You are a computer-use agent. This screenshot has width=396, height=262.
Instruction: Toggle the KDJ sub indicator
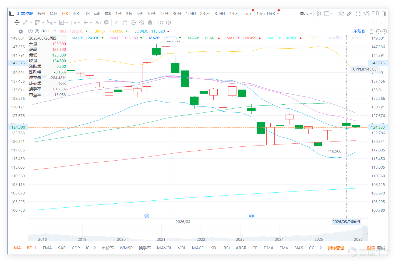coord(214,248)
